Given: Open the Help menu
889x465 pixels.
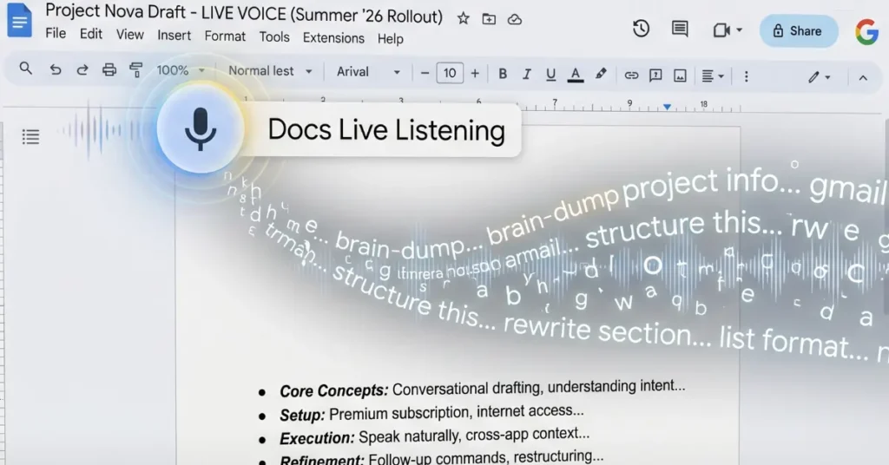Looking at the screenshot, I should (391, 39).
